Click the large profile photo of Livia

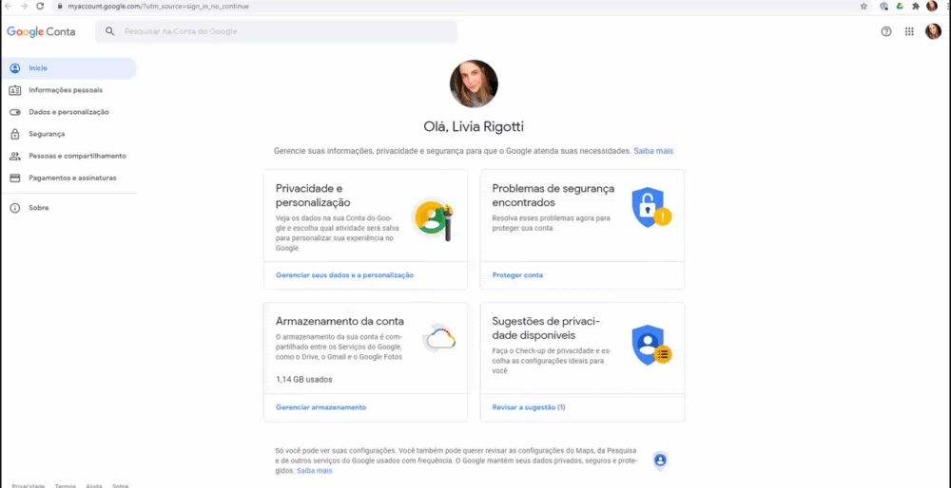(x=474, y=84)
